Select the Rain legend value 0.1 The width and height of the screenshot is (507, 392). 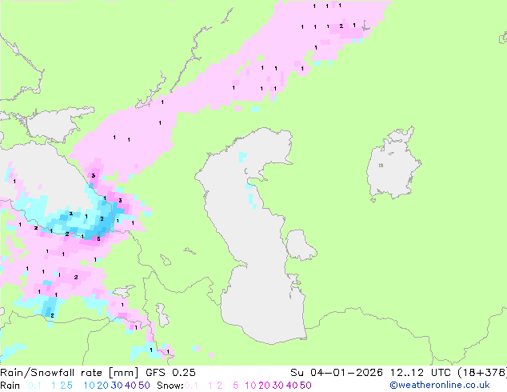34,386
